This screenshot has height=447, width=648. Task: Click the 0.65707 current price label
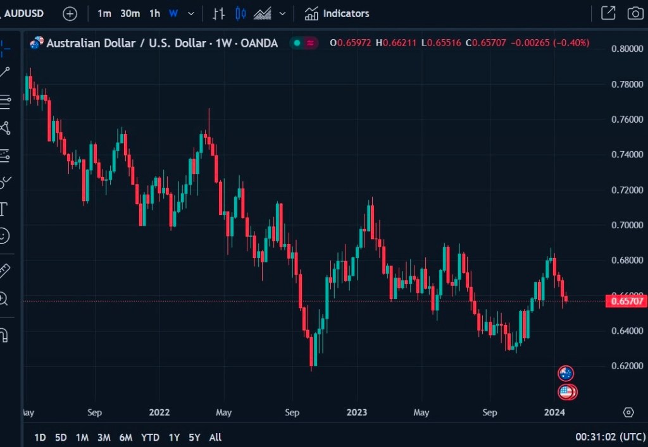click(625, 301)
